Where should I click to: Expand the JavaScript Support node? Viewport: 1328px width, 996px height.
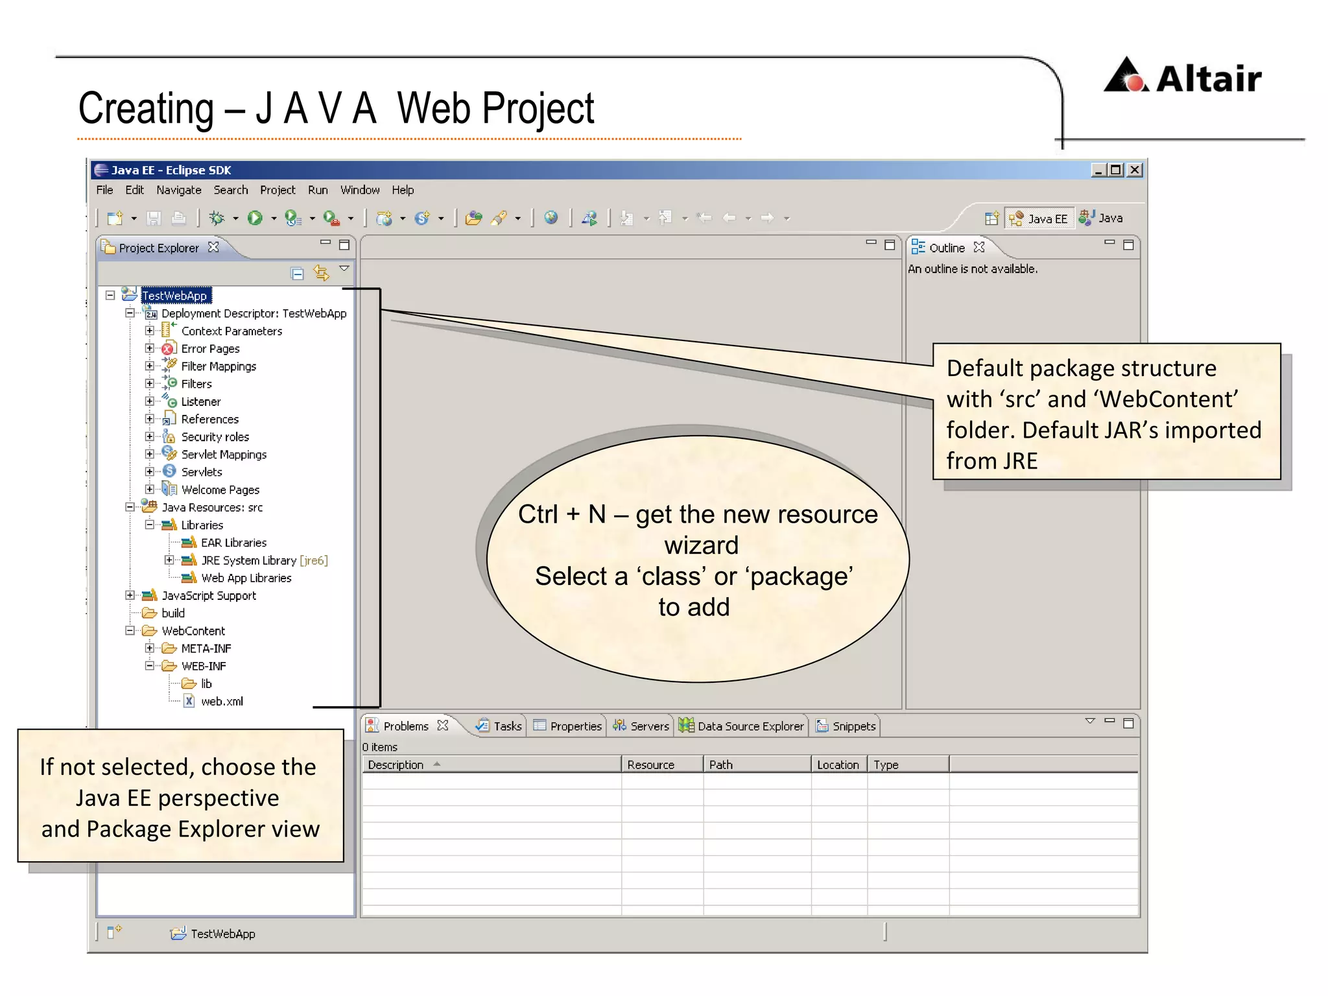point(130,595)
